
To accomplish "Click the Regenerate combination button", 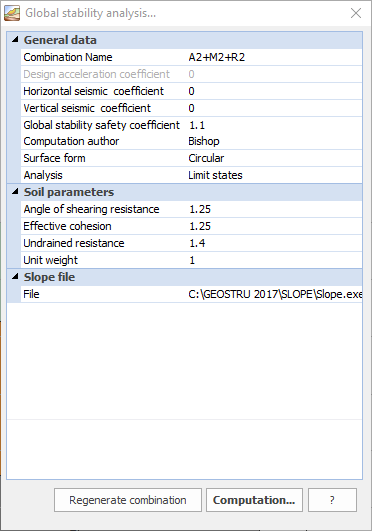I will (128, 500).
